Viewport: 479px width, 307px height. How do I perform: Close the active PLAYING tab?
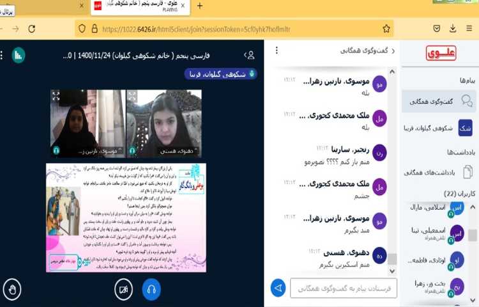click(183, 6)
